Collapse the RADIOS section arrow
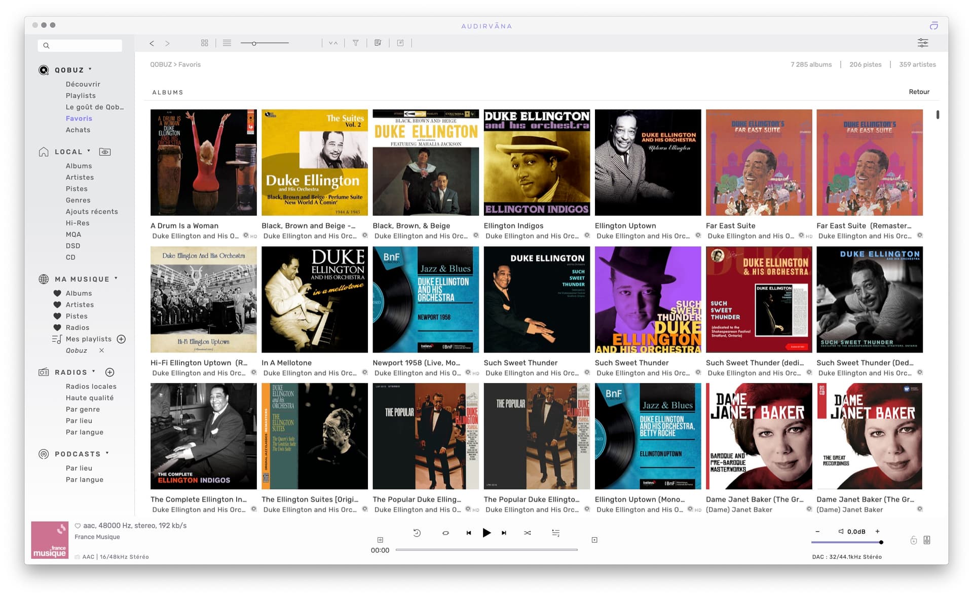 [x=94, y=371]
